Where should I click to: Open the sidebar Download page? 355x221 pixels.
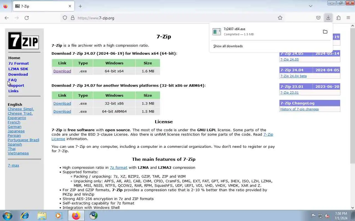tap(18, 75)
